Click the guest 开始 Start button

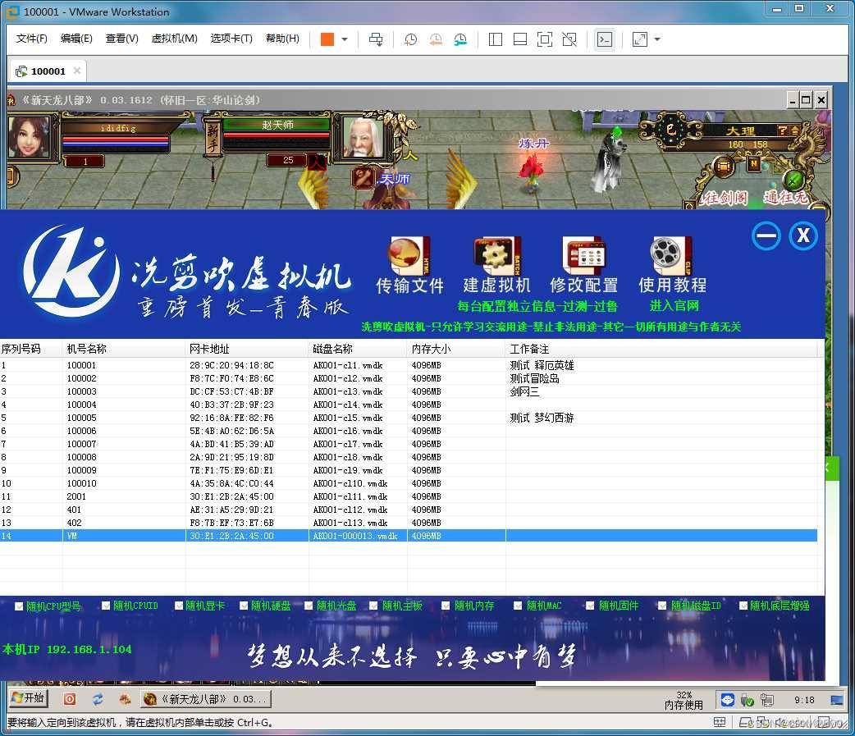point(29,698)
